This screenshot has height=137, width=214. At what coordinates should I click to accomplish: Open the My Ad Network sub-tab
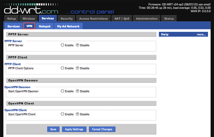68,26
